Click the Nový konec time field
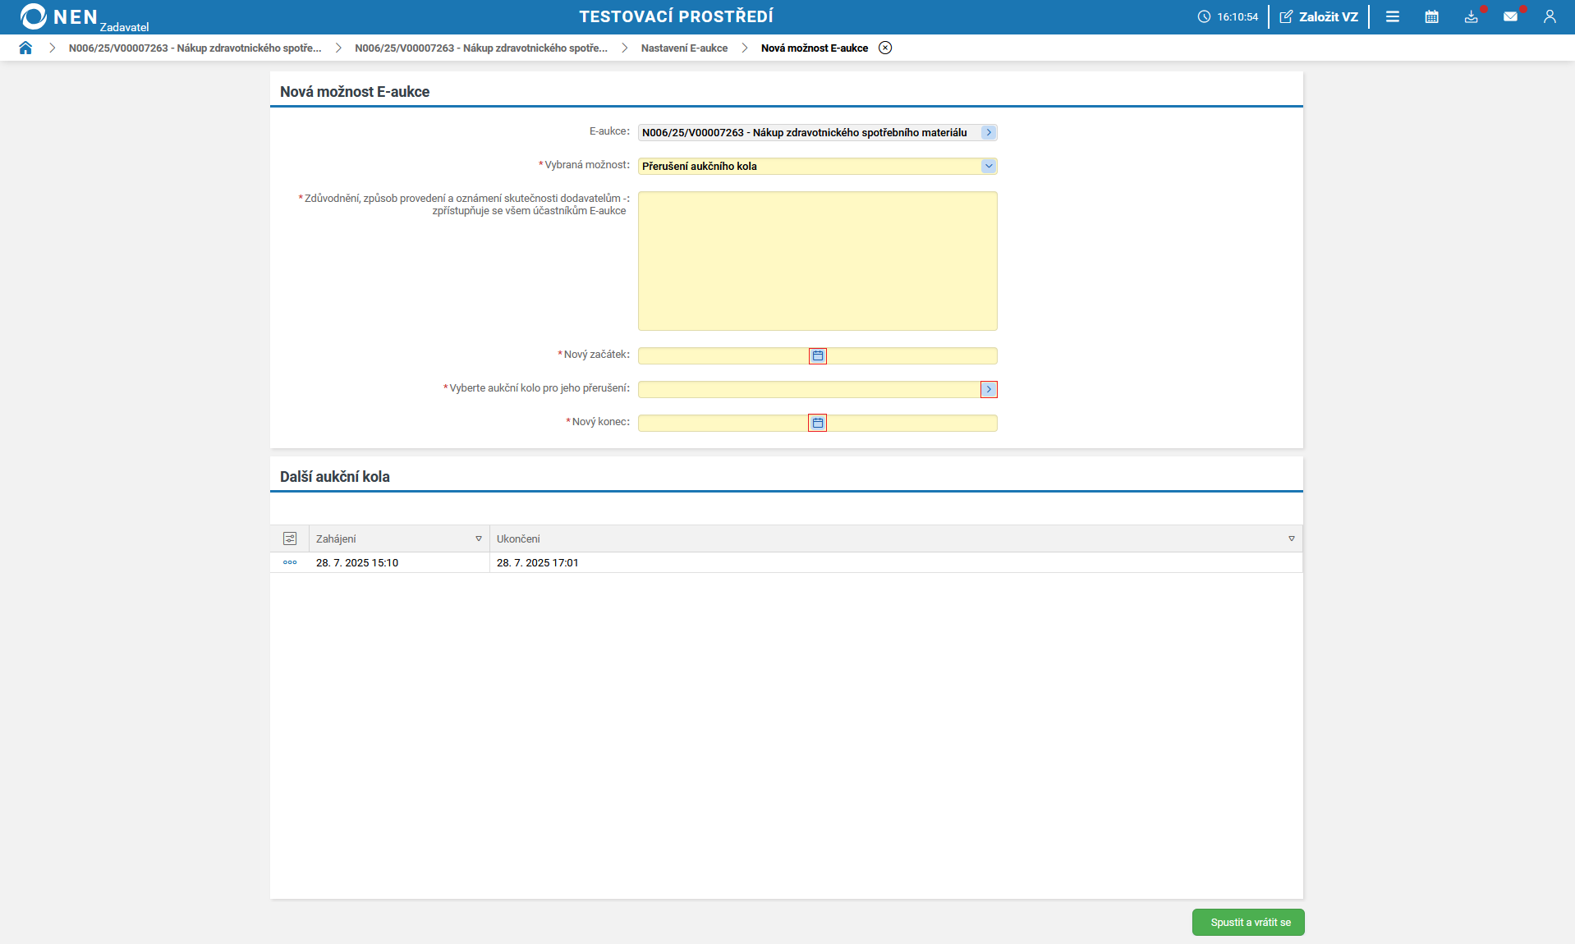 (x=911, y=423)
